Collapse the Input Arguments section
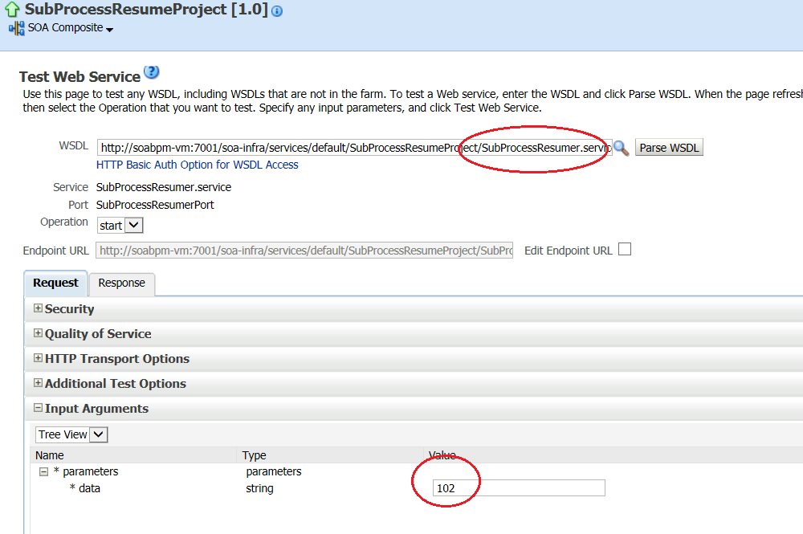803x534 pixels. [38, 408]
